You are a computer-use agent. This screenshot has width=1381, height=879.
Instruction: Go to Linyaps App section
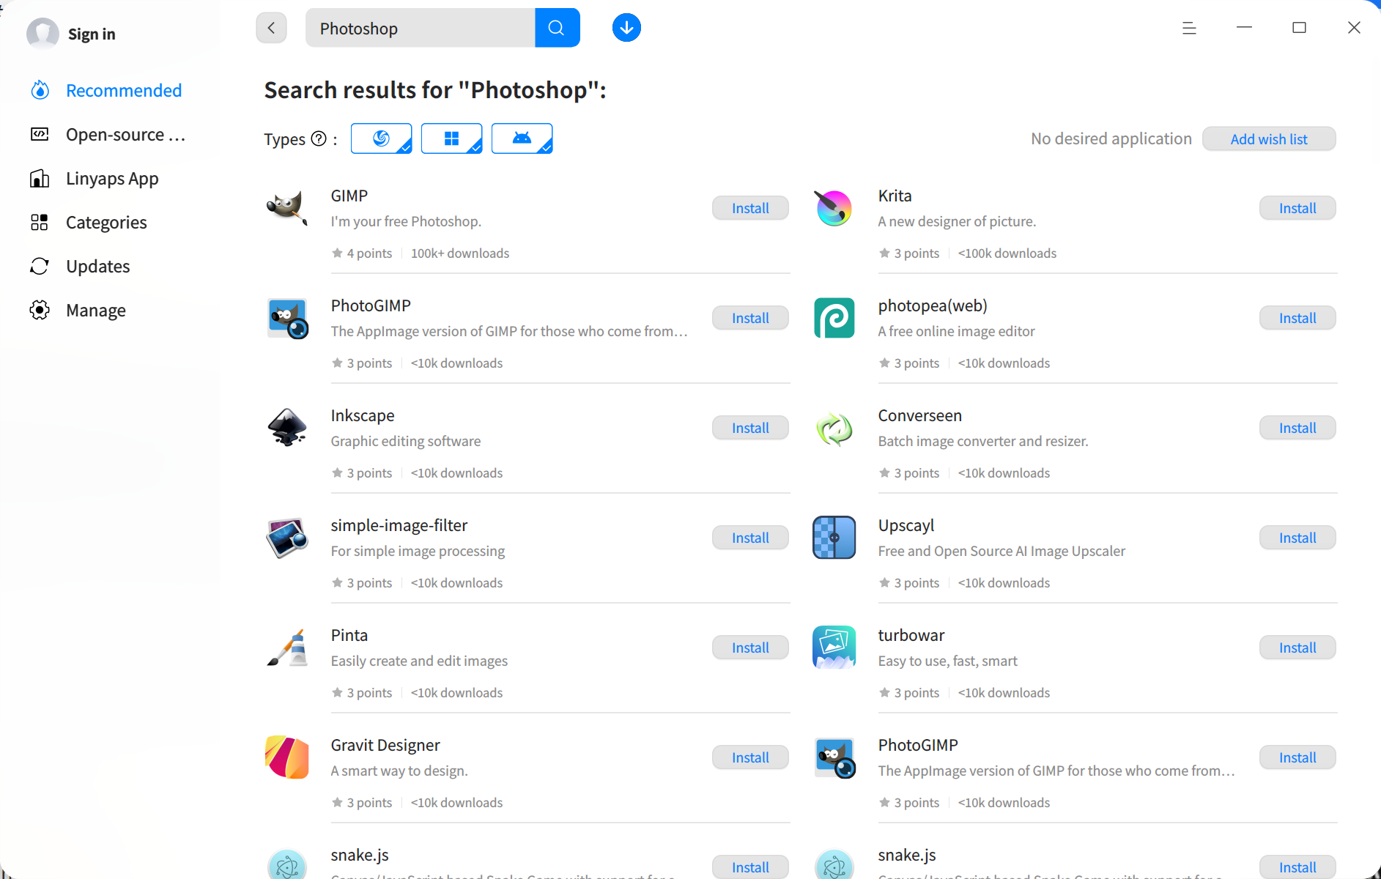(x=110, y=178)
